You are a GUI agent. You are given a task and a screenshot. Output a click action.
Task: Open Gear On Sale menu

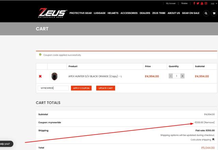pyautogui.click(x=191, y=13)
